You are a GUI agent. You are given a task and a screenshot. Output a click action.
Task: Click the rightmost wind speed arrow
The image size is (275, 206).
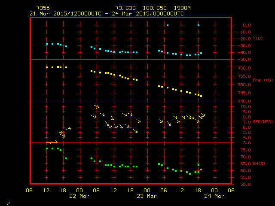coord(203,115)
